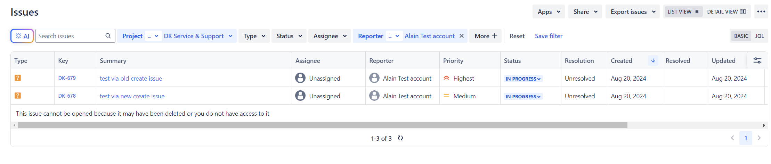Click reporter avatar in the DK-679 row
Image resolution: width=771 pixels, height=164 pixels.
[374, 78]
